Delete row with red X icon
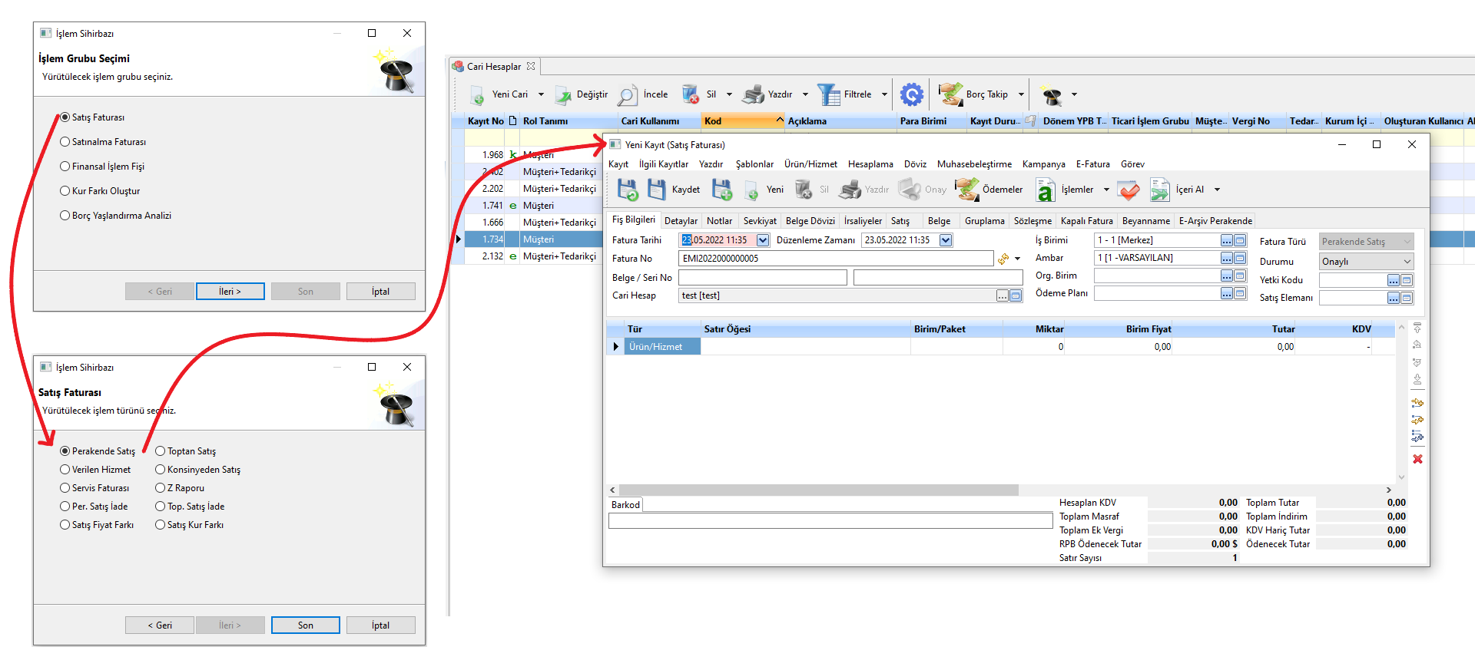The width and height of the screenshot is (1475, 670). coord(1417,459)
